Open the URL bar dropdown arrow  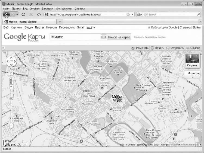[132, 14]
